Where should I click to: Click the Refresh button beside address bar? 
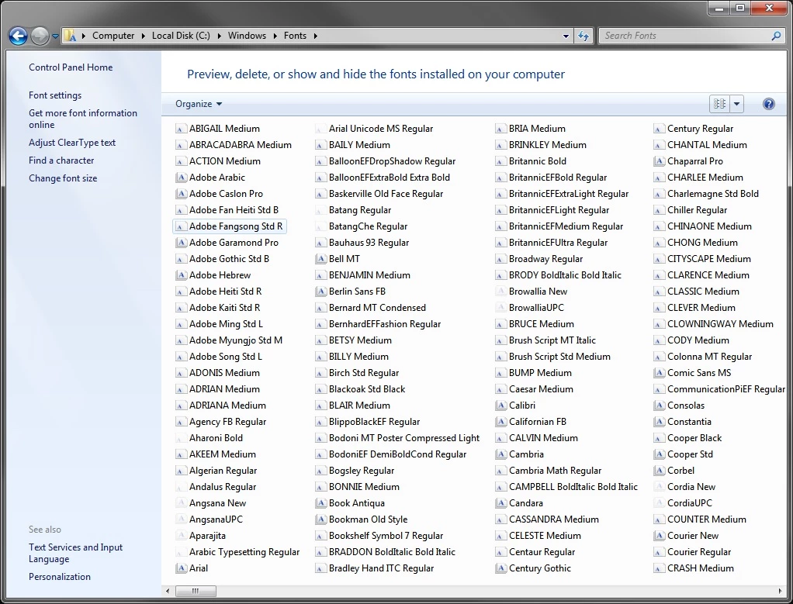coord(583,36)
